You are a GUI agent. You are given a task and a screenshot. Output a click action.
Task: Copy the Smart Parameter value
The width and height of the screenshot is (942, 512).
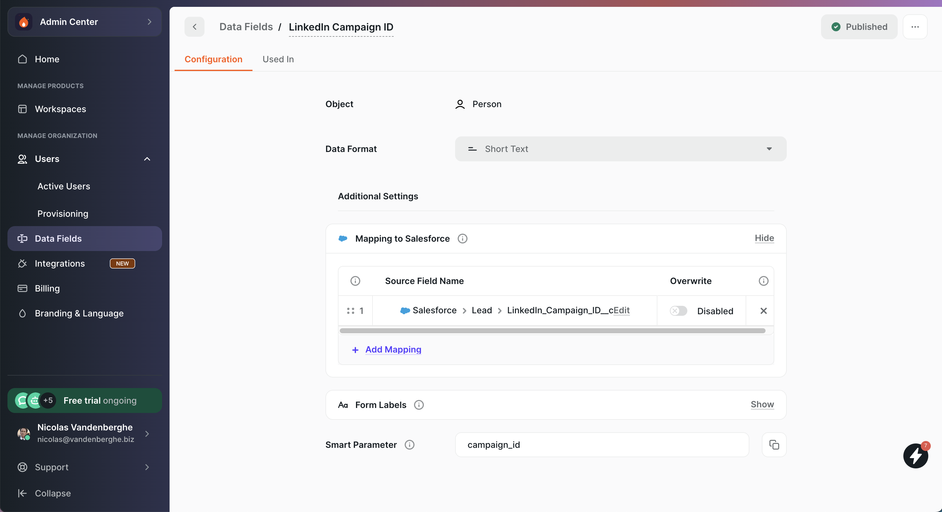click(774, 445)
